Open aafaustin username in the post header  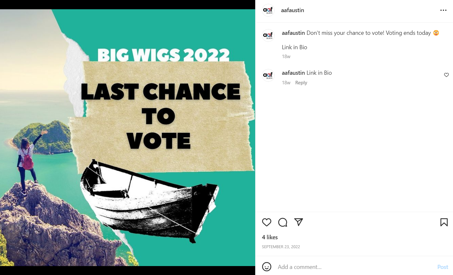(293, 10)
